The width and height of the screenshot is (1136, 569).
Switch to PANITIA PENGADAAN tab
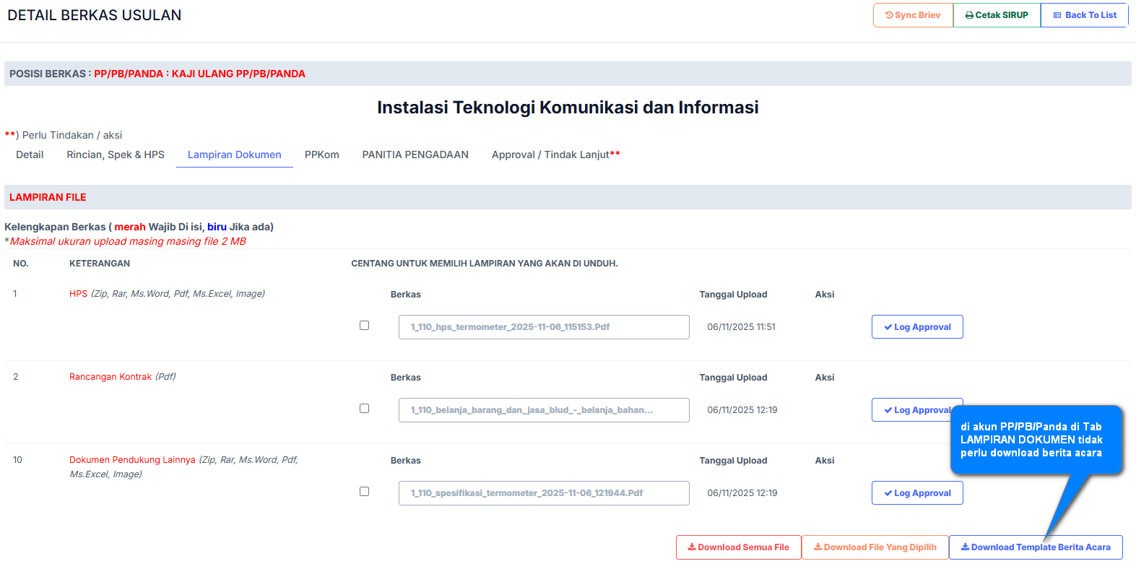[x=415, y=155]
